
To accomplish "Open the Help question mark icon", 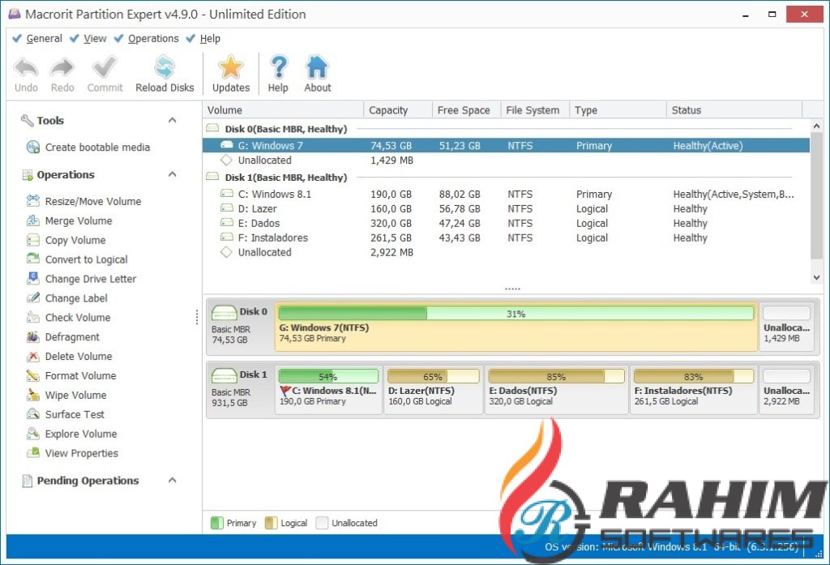I will coord(278,67).
